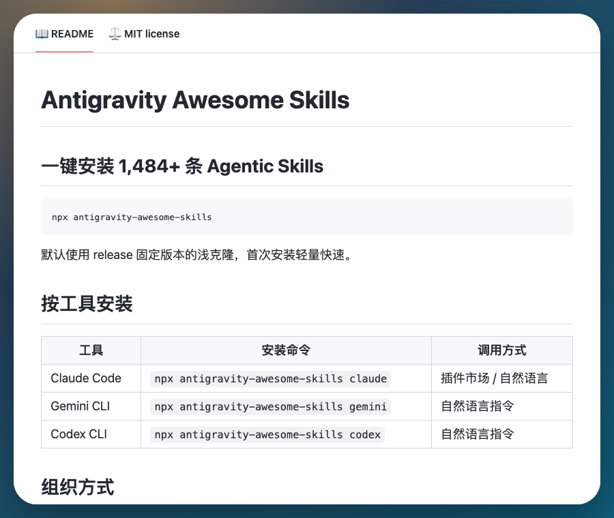
Task: Click the 默认使用 release 固定版本 paragraph
Action: point(197,255)
